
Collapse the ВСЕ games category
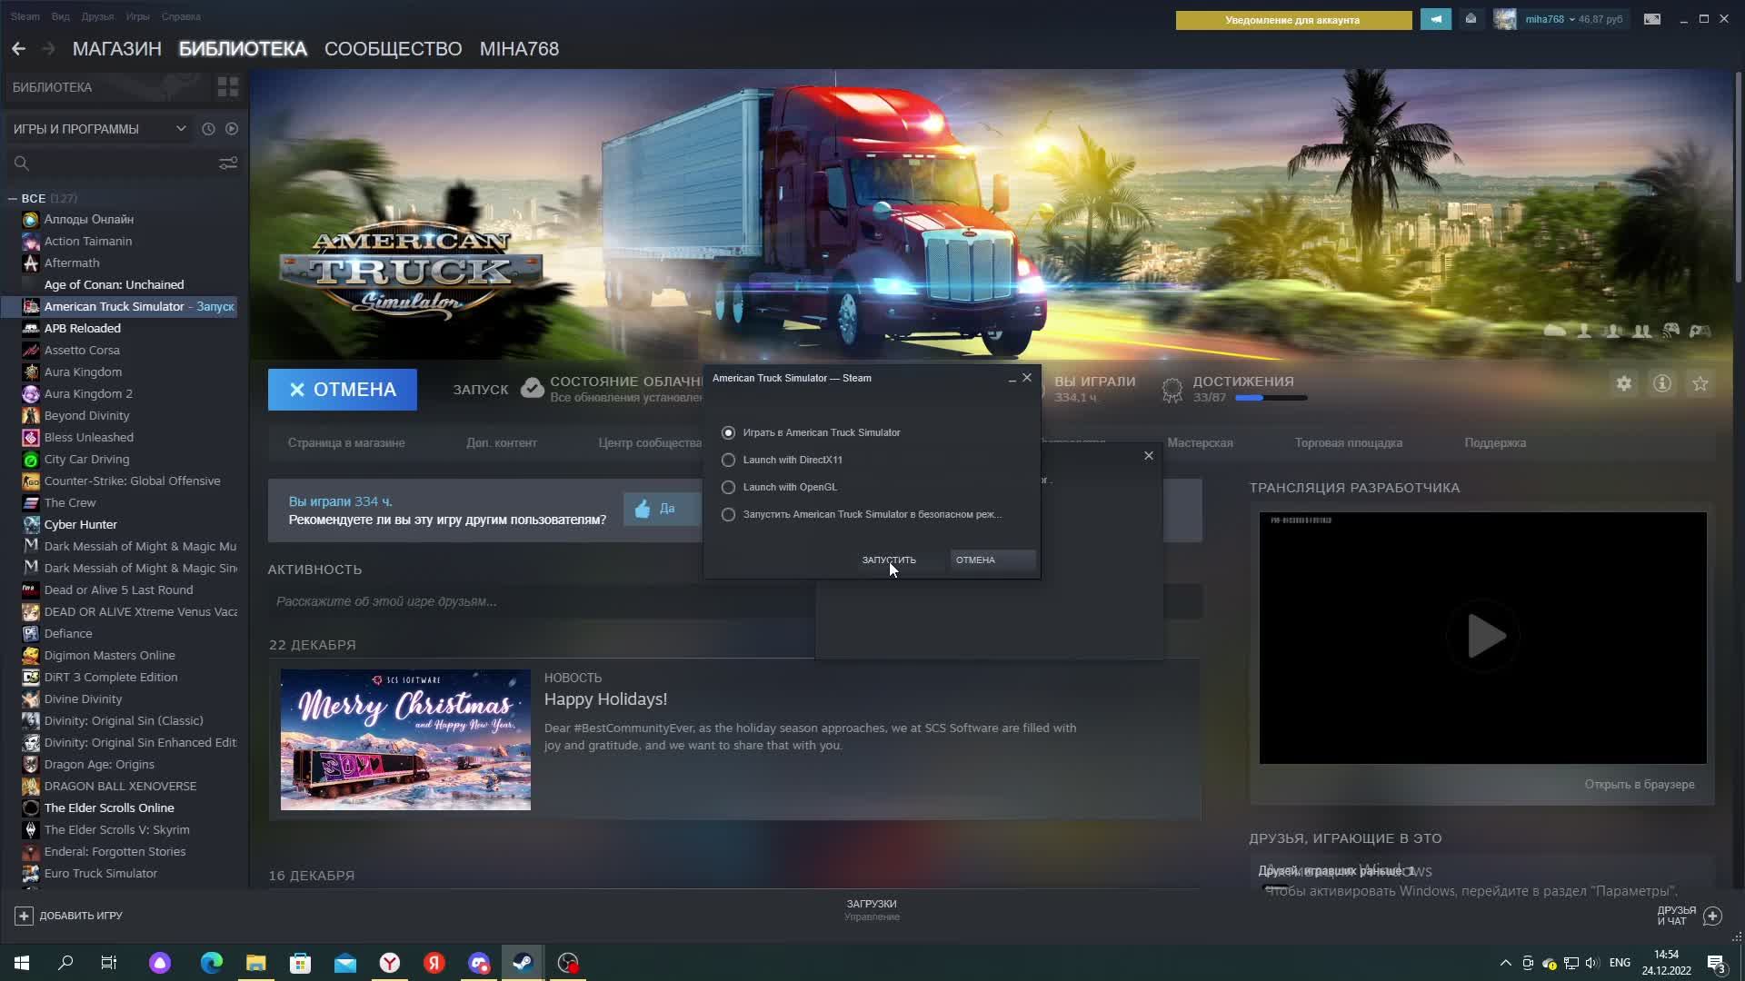tap(13, 198)
